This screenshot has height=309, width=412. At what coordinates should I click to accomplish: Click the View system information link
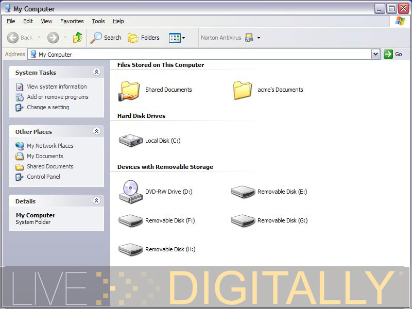(x=57, y=87)
